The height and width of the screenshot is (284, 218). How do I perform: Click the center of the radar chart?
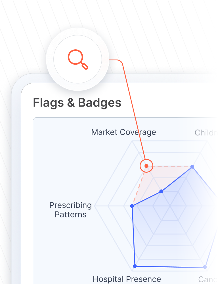pyautogui.click(x=170, y=206)
